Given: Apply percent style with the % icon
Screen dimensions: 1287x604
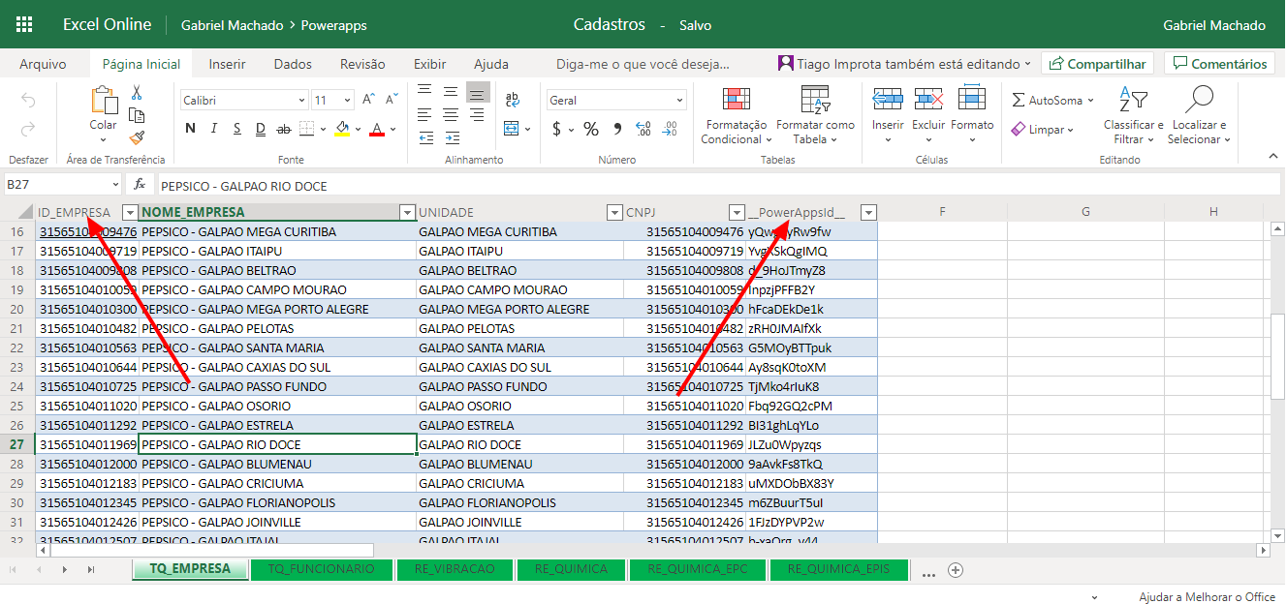Looking at the screenshot, I should pos(590,129).
